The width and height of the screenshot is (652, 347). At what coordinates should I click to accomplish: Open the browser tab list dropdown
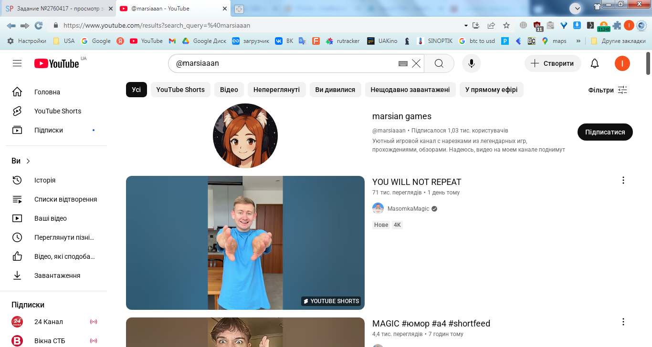pyautogui.click(x=576, y=8)
